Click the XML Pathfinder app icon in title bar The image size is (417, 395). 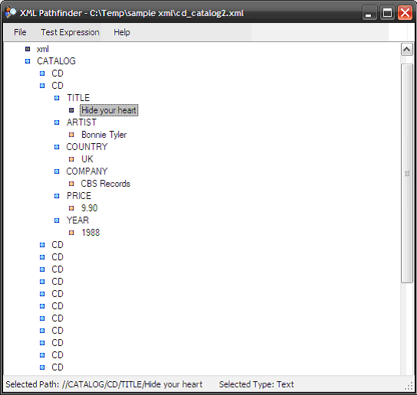[10, 12]
